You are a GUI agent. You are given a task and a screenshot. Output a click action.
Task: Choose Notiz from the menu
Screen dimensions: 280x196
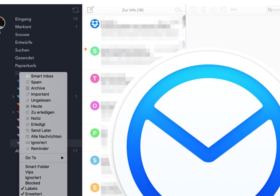36,119
